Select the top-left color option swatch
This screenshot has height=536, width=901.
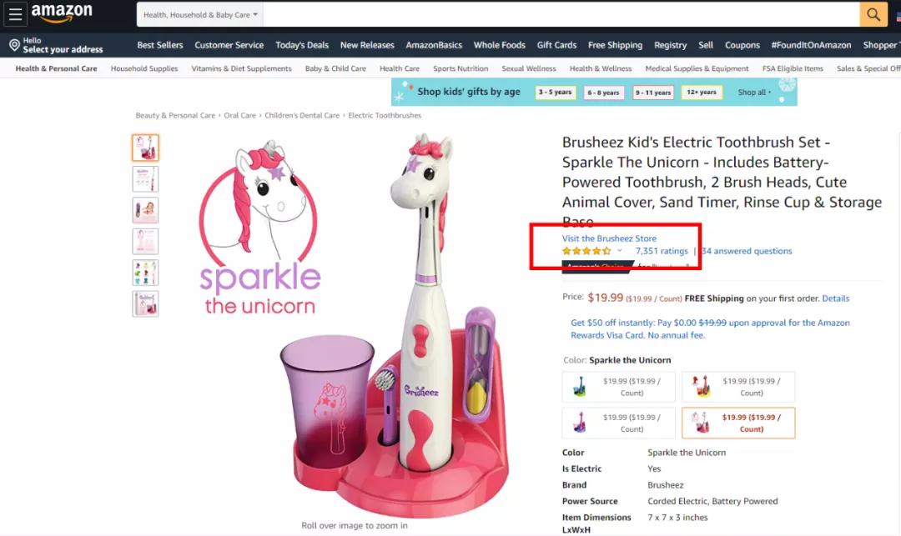coord(619,387)
